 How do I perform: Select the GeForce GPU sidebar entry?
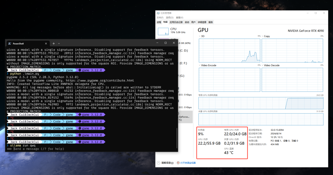185,117
